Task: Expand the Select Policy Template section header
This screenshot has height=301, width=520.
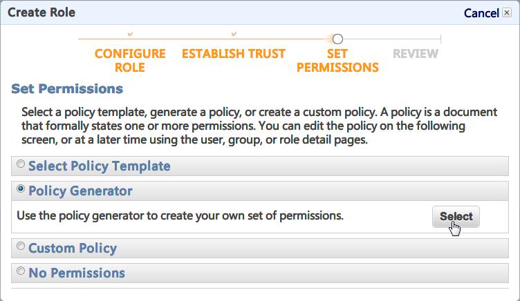Action: (99, 166)
